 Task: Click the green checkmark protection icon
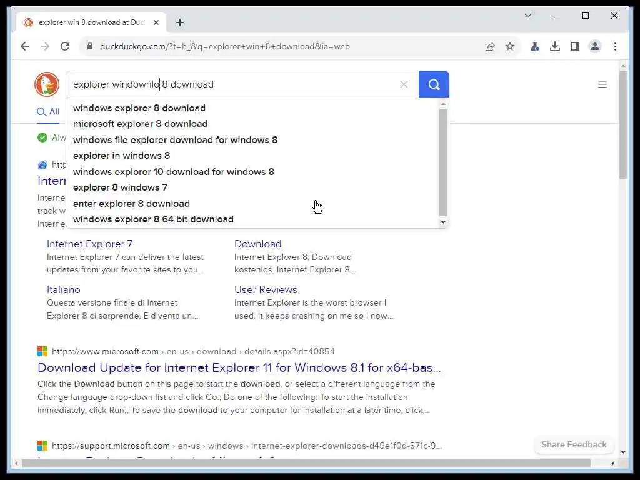click(42, 137)
